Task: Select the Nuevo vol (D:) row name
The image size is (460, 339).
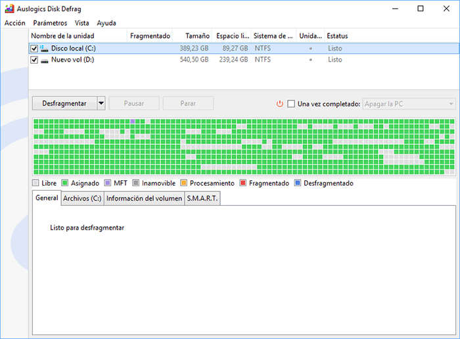Action: 72,60
